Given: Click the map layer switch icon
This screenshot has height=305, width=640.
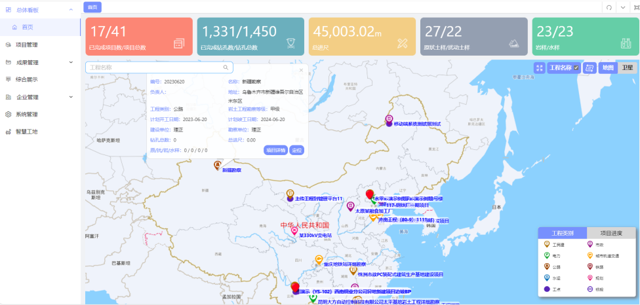Looking at the screenshot, I should point(590,67).
